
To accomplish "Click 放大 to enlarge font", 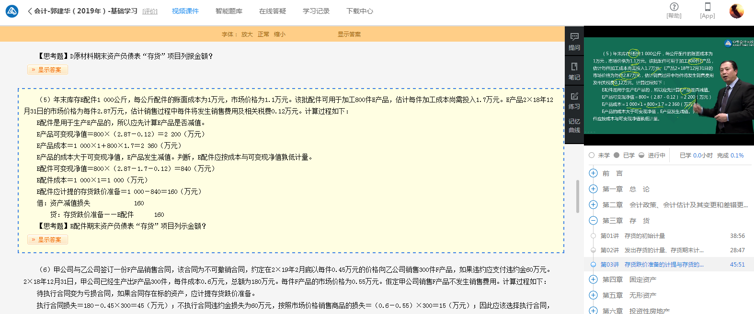I will pyautogui.click(x=247, y=34).
